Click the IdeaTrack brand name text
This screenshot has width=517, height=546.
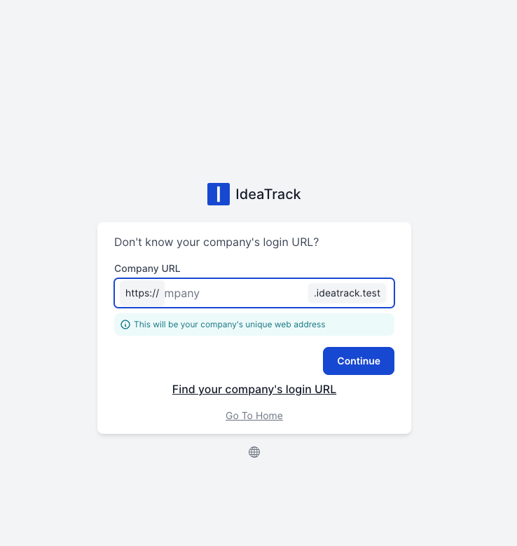268,194
